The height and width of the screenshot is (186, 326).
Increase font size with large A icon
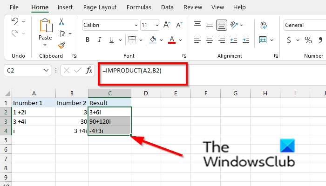pos(167,25)
